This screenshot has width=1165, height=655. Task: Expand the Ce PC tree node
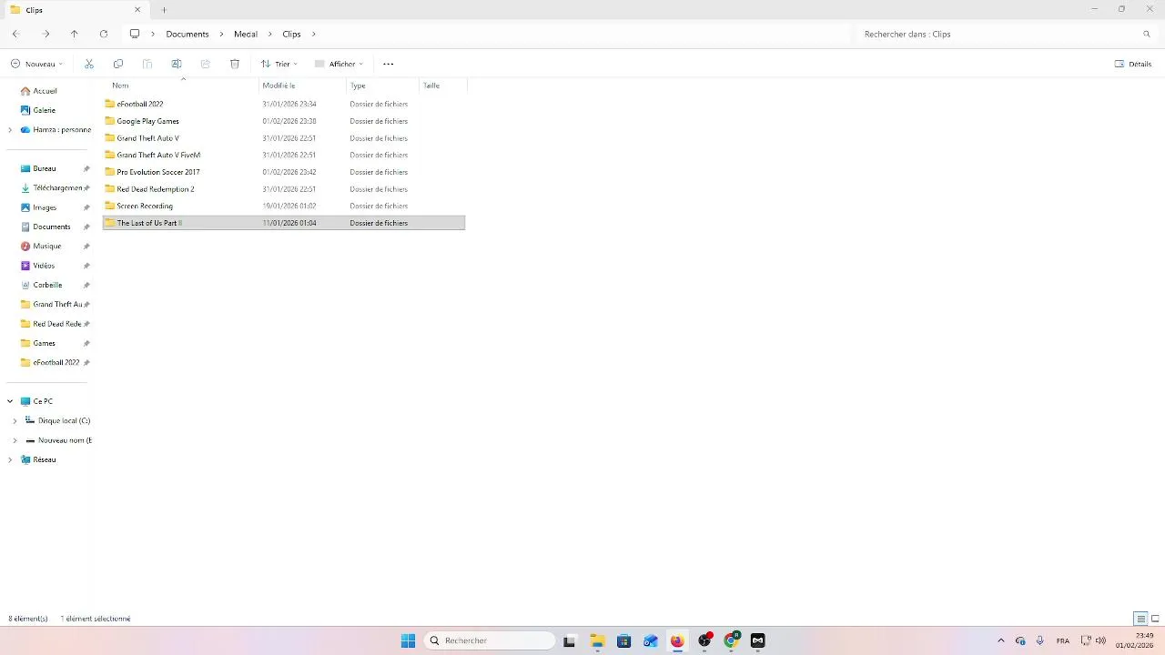click(x=10, y=401)
